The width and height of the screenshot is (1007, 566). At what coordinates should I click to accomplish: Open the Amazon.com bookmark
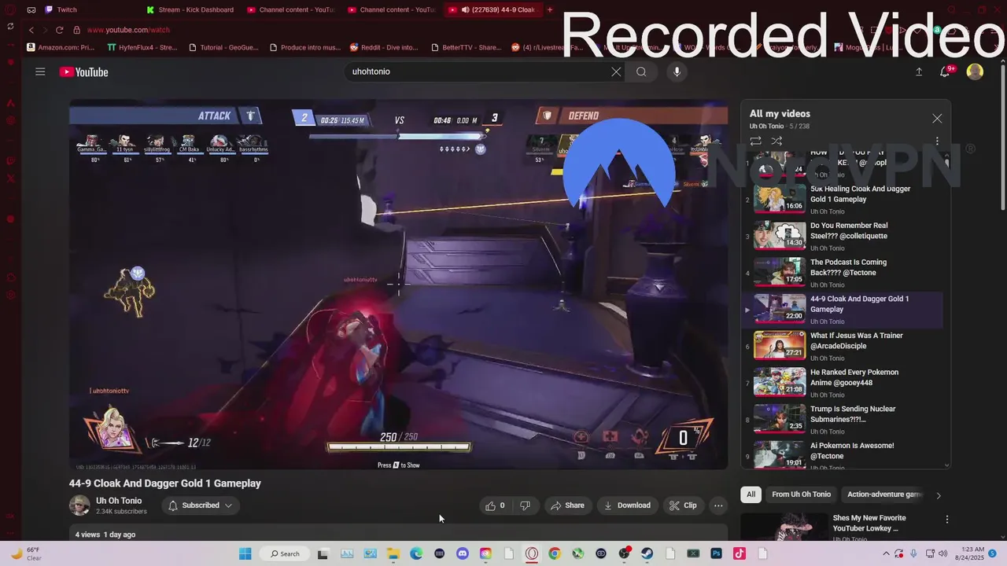click(x=61, y=47)
